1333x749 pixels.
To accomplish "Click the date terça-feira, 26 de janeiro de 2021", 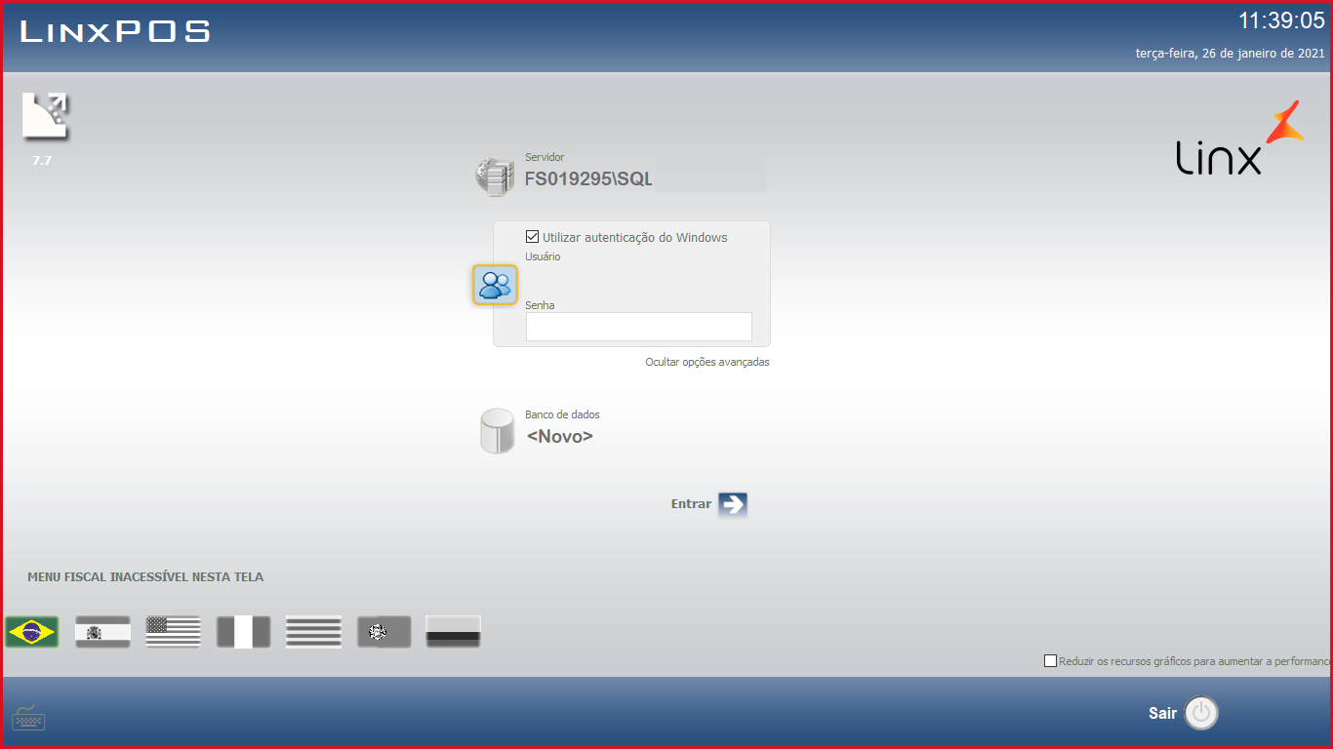I will (x=1231, y=54).
